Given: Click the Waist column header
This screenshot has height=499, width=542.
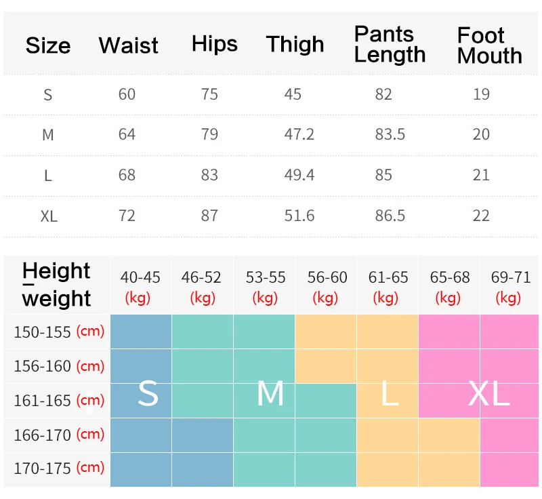Looking at the screenshot, I should point(128,45).
